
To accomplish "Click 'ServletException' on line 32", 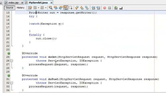I will click(x=62, y=83).
